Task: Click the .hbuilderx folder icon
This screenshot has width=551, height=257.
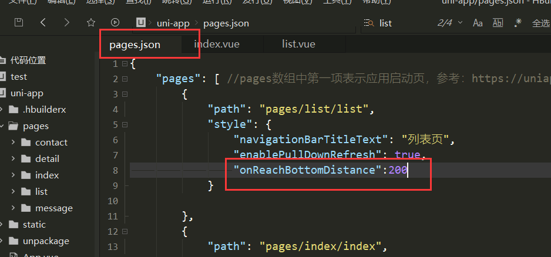Action: click(14, 110)
